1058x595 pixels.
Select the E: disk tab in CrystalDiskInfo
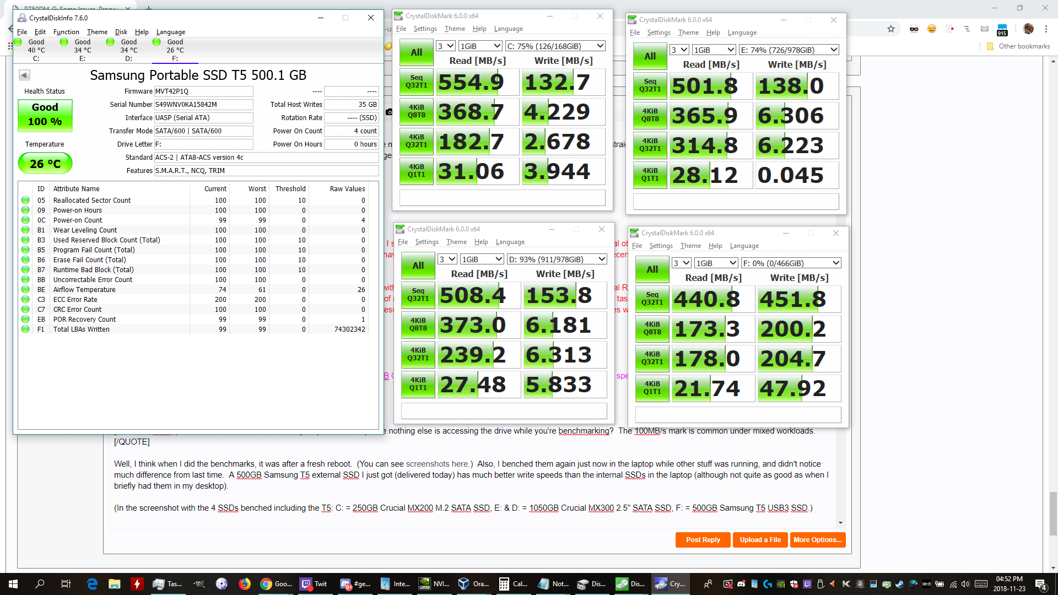83,50
